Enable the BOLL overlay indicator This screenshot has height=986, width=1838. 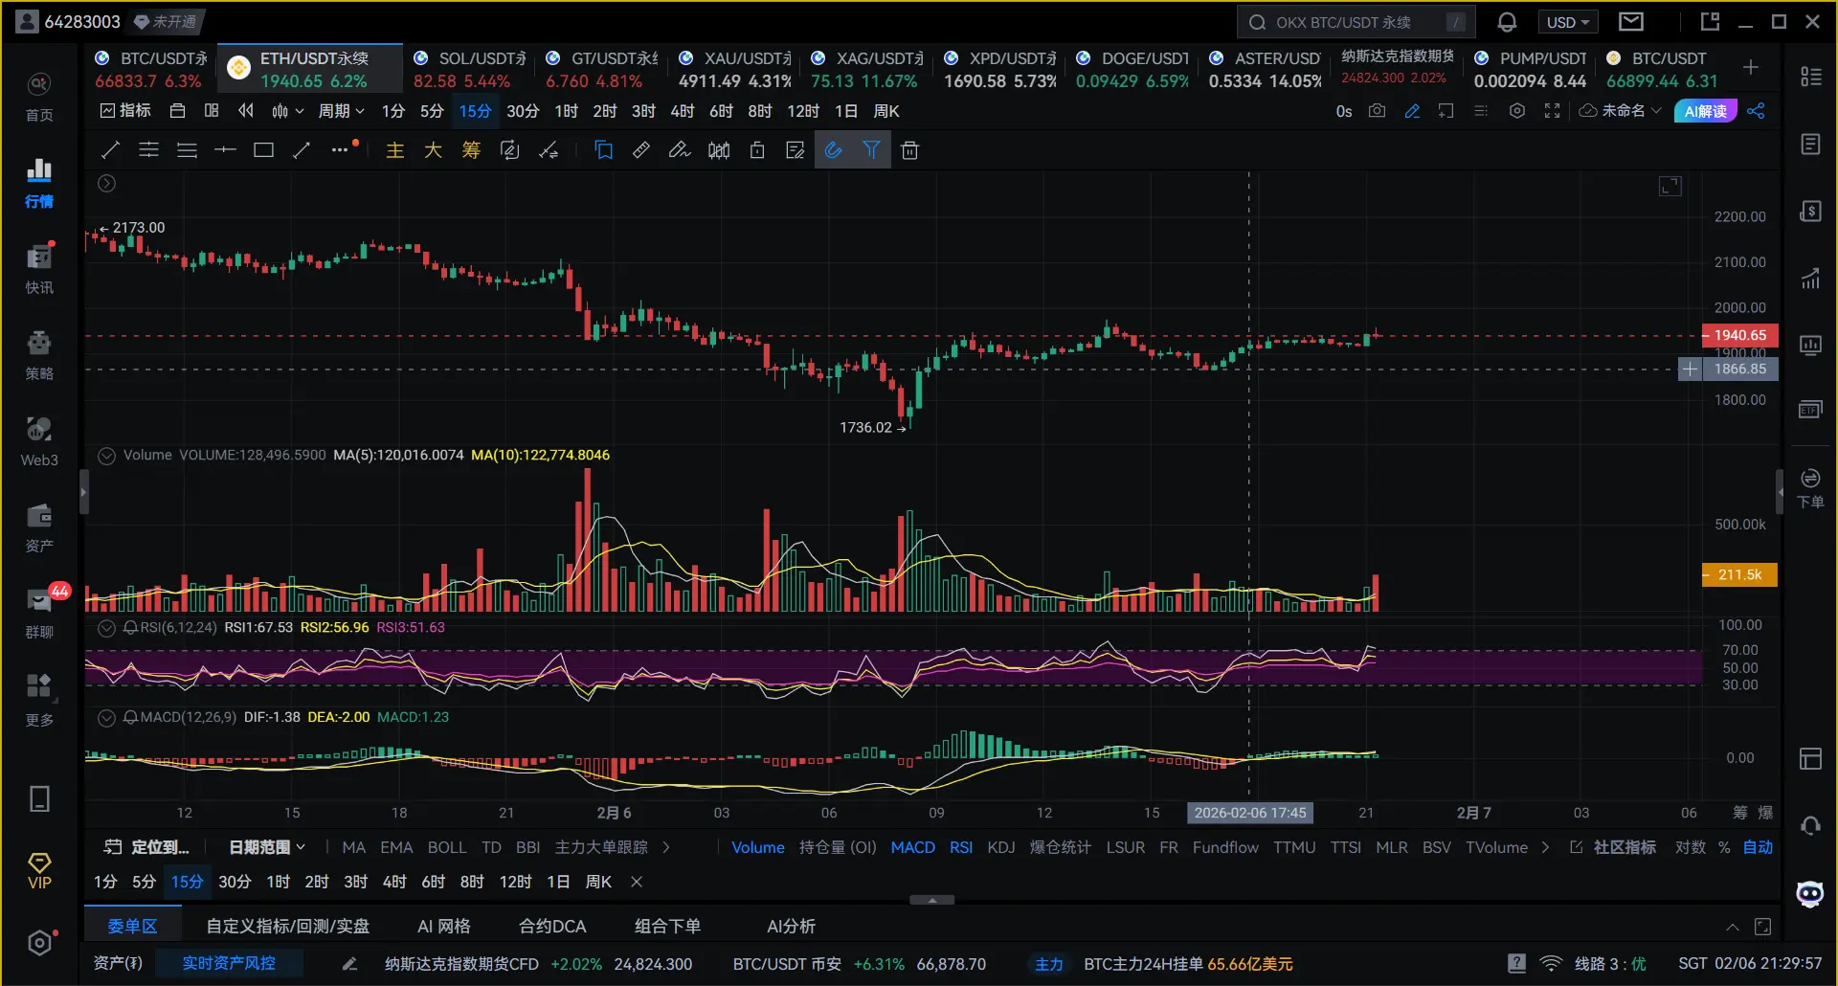pos(447,847)
